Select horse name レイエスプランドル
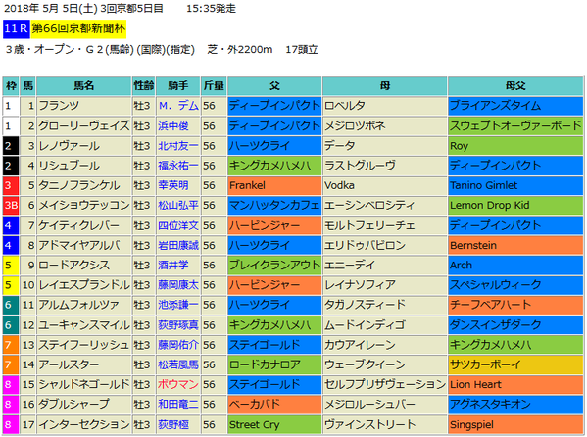The height and width of the screenshot is (437, 587). 84,285
